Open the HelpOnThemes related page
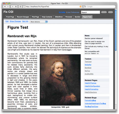 (x=90, y=83)
